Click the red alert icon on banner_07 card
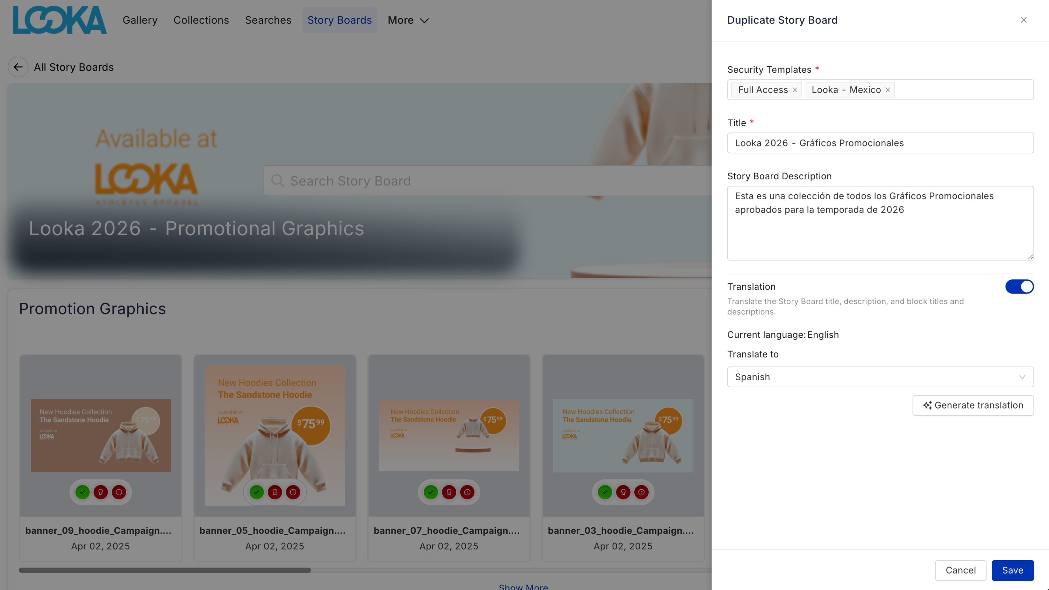The height and width of the screenshot is (590, 1049). tap(468, 492)
